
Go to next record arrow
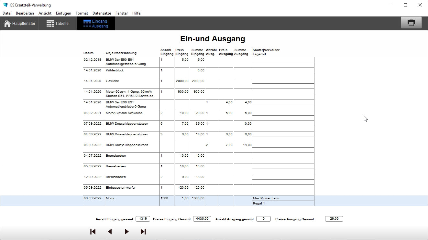click(x=126, y=232)
